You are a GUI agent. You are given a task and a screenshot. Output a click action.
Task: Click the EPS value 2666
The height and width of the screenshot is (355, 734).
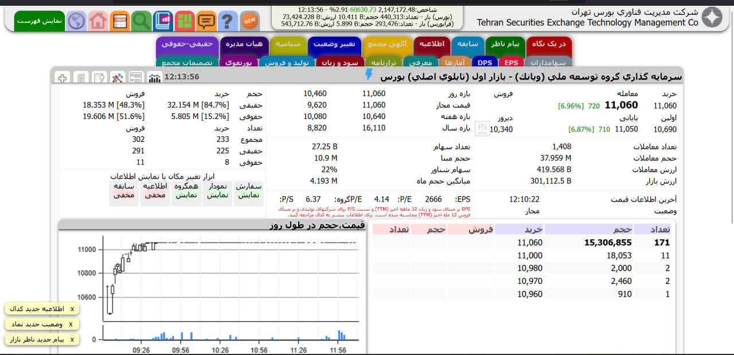point(433,199)
